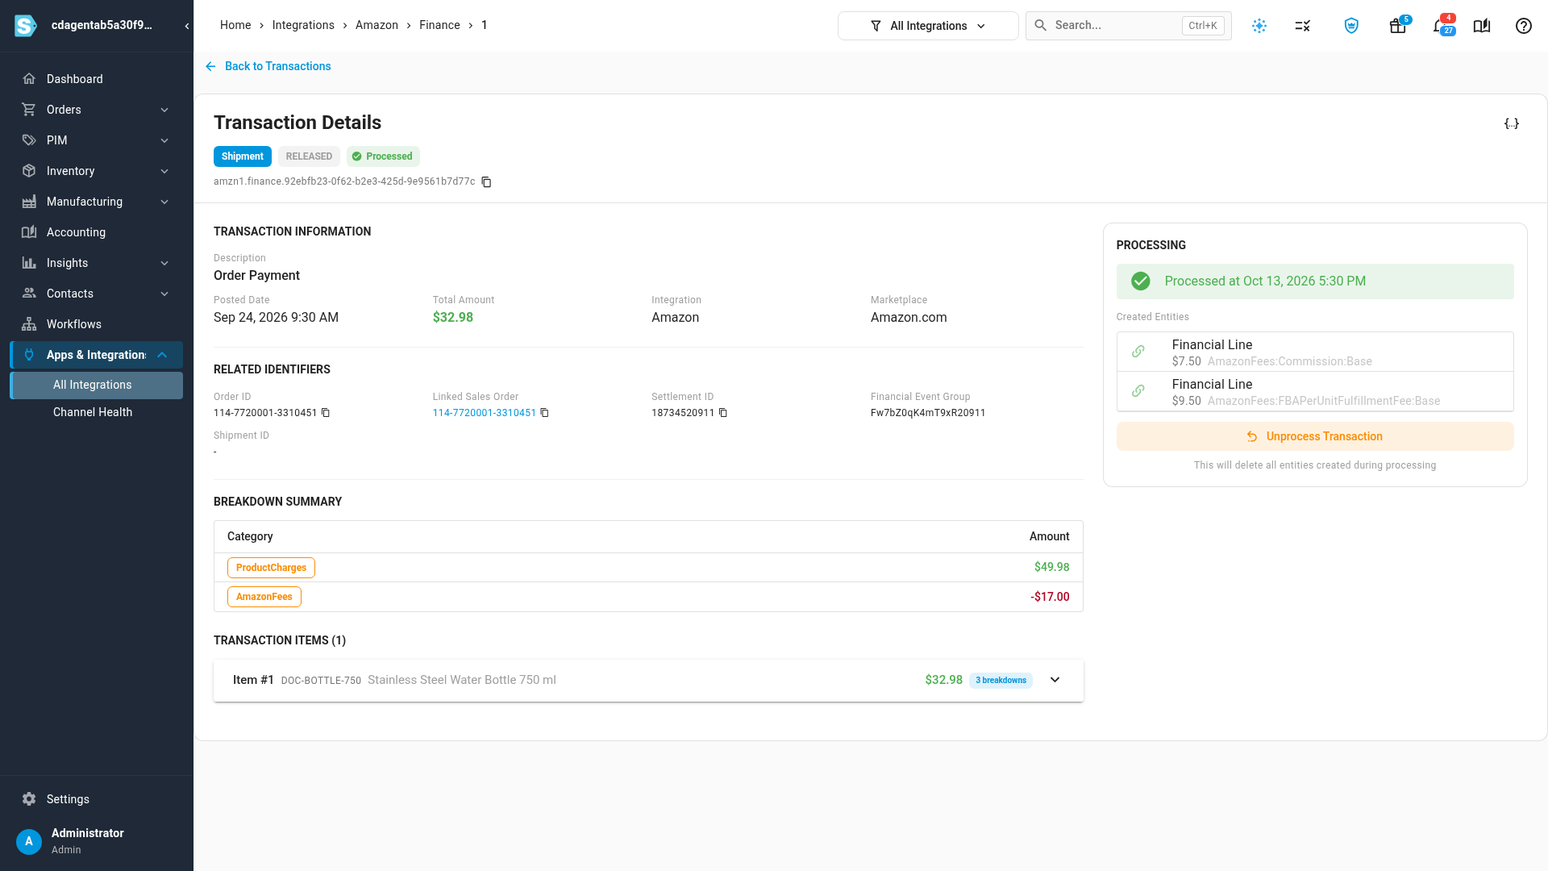This screenshot has width=1548, height=871.
Task: Open the notifications bell
Action: pyautogui.click(x=1441, y=26)
